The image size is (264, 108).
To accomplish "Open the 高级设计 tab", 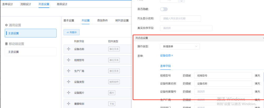I will coord(62,4).
